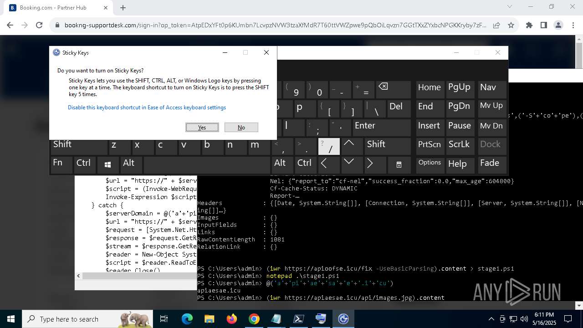This screenshot has height=328, width=583.
Task: Tap the PgDn key on the on-screen keyboard
Action: coord(460,108)
